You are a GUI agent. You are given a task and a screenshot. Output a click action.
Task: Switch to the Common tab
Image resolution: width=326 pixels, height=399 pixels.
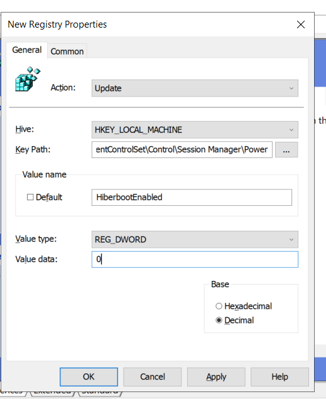[67, 51]
